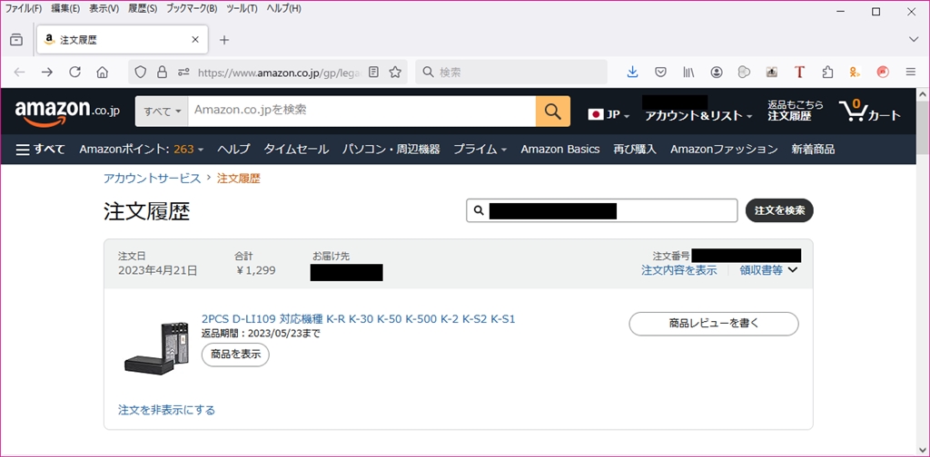The height and width of the screenshot is (457, 930).
Task: Go to the browser home page
Action: pyautogui.click(x=102, y=73)
